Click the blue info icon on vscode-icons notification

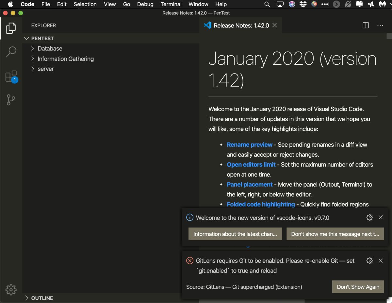click(190, 217)
